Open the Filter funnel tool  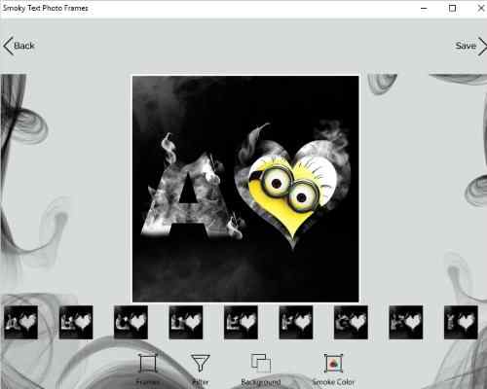coord(201,369)
